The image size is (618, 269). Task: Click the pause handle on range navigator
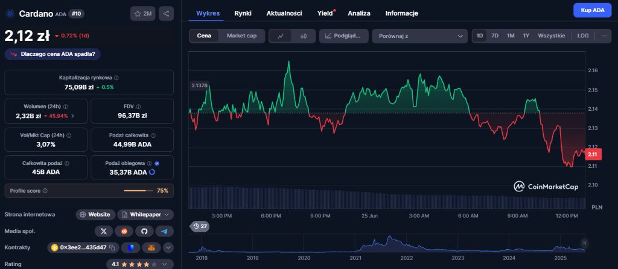(584, 243)
